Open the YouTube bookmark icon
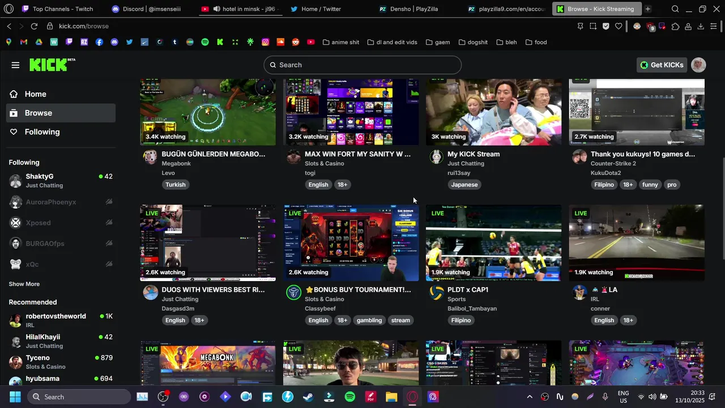Image resolution: width=725 pixels, height=408 pixels. [x=310, y=42]
